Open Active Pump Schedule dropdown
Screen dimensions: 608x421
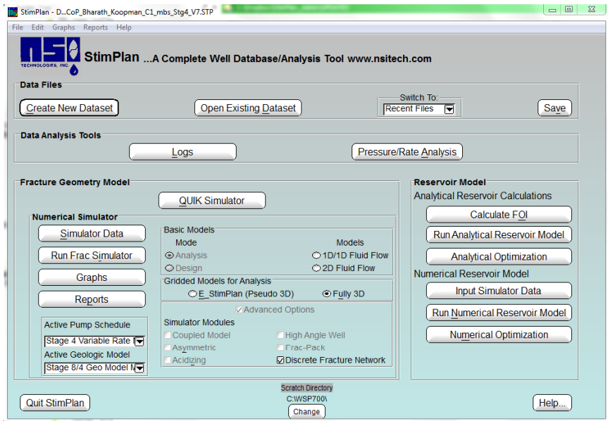[x=139, y=341]
